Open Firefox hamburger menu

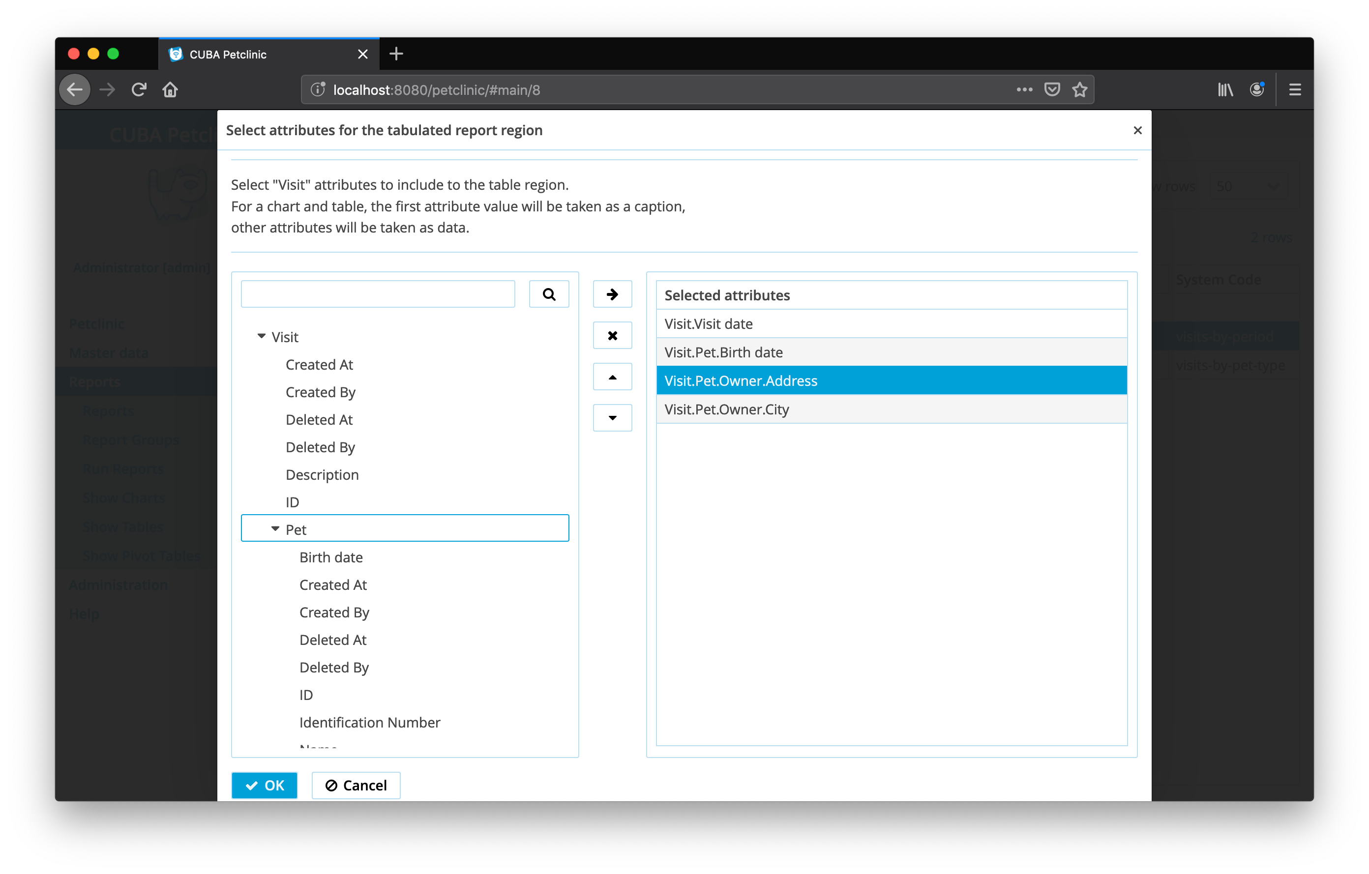[1295, 90]
